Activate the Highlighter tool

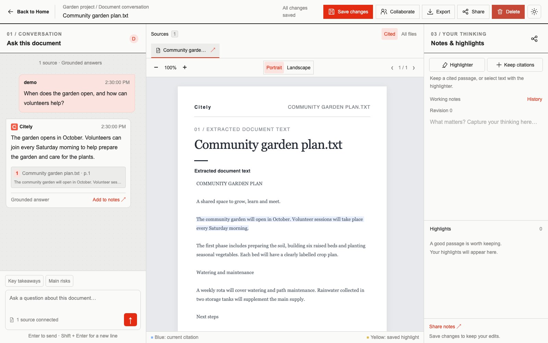[457, 65]
